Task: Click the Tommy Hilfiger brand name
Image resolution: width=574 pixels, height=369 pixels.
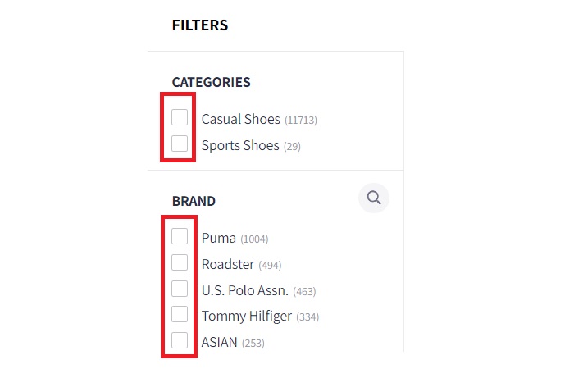Action: pyautogui.click(x=246, y=317)
